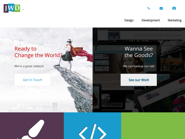Image resolution: width=185 pixels, height=139 pixels.
Task: Click the Wanna See the Goods heading
Action: point(139,52)
